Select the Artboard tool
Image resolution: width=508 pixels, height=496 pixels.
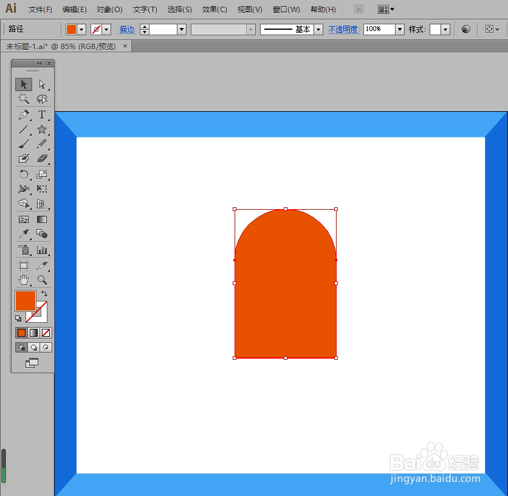coord(24,266)
